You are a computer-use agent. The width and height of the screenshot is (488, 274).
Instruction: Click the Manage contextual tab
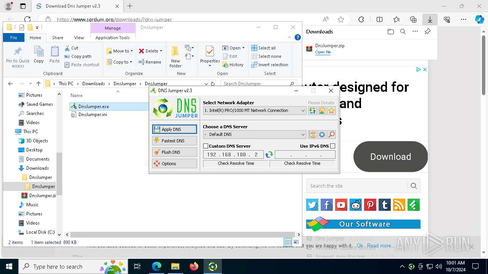(113, 28)
